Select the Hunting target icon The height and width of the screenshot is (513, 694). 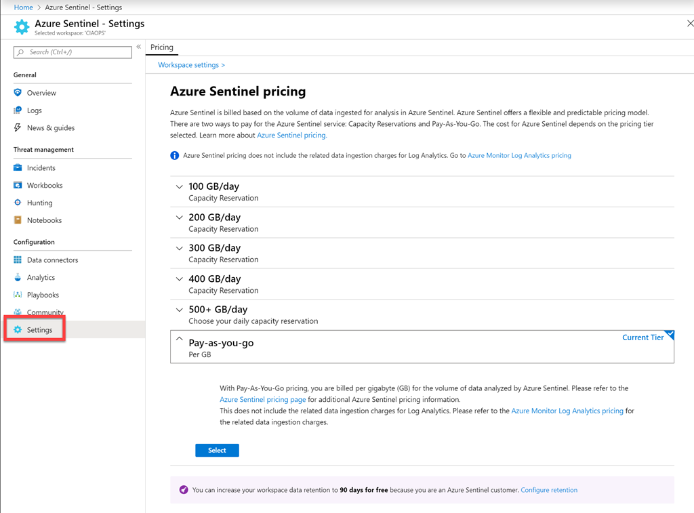[x=18, y=203]
